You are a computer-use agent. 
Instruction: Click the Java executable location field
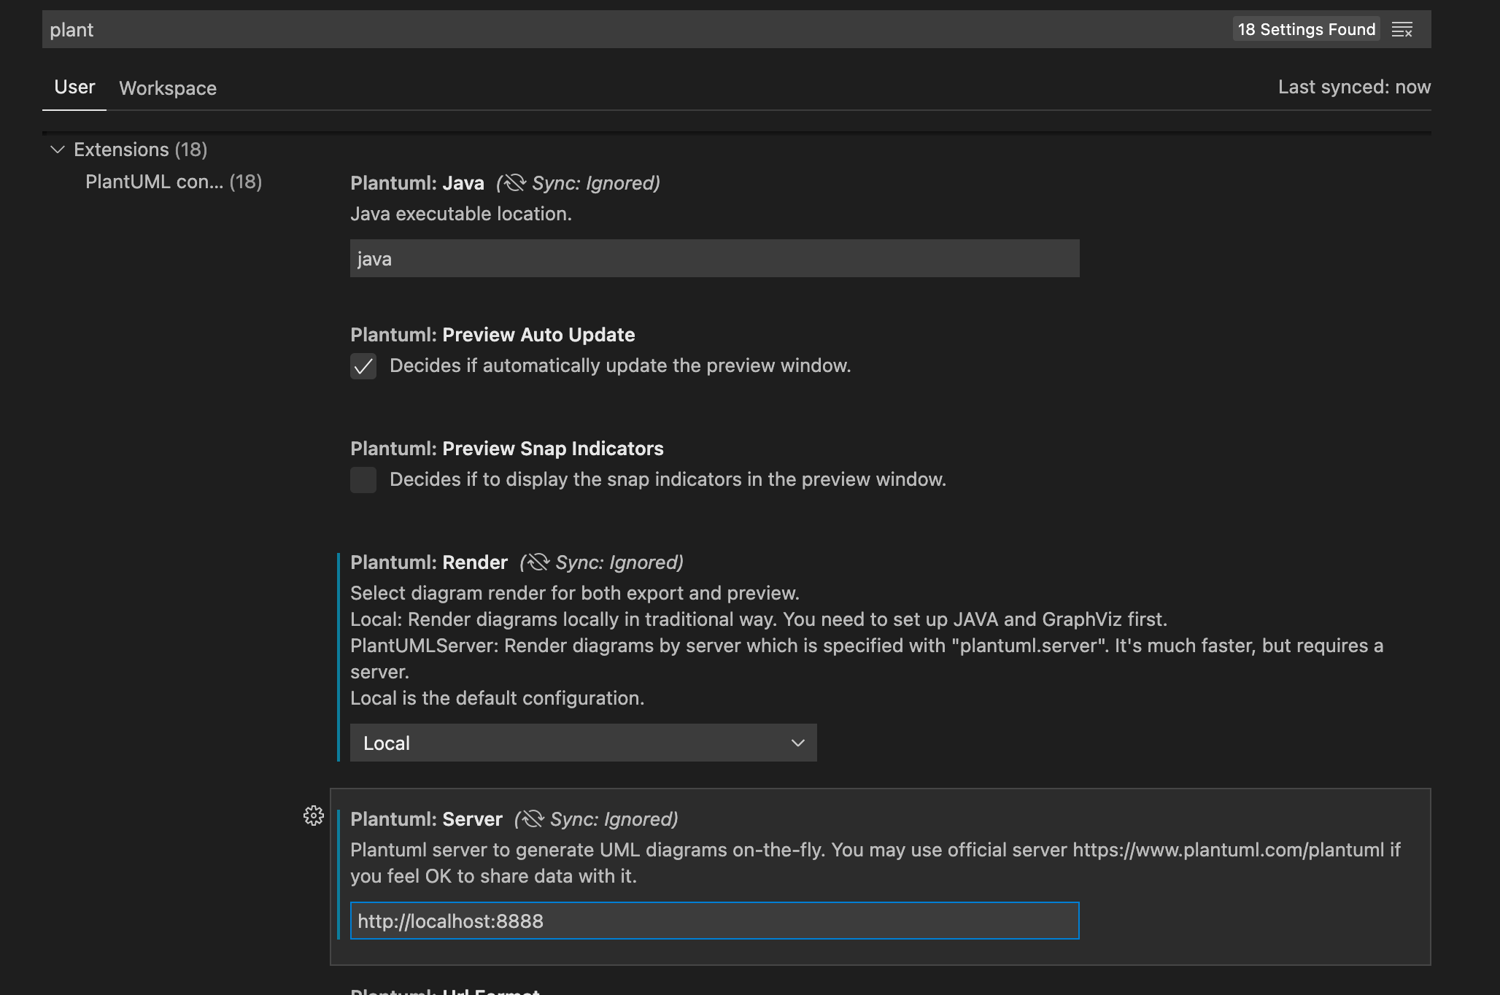point(715,258)
